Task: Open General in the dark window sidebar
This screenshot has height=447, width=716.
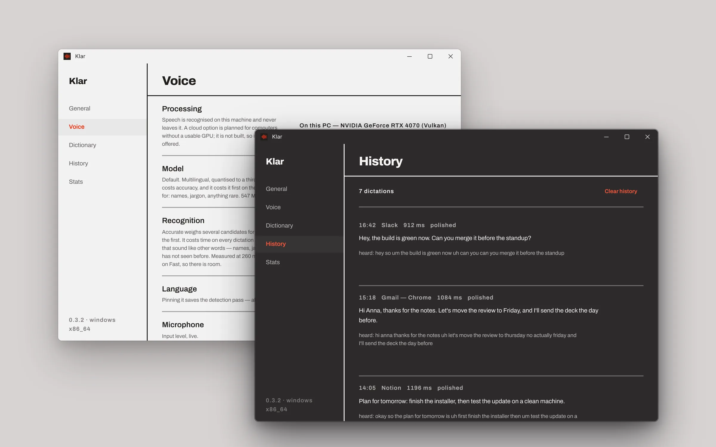Action: [x=299, y=189]
